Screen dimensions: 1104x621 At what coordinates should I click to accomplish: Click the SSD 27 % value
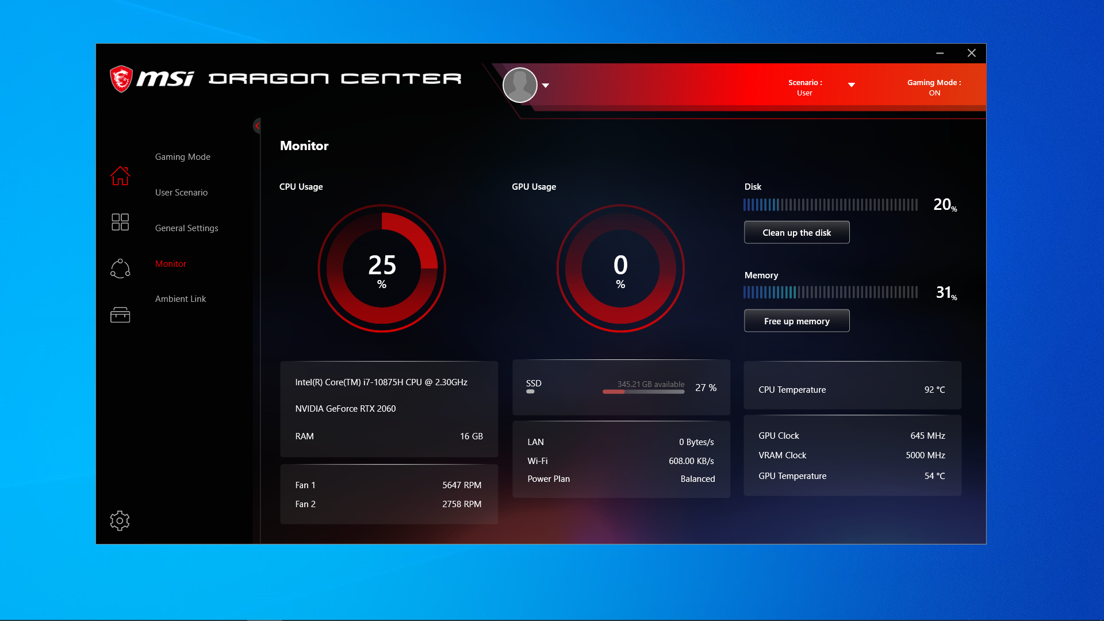[706, 388]
